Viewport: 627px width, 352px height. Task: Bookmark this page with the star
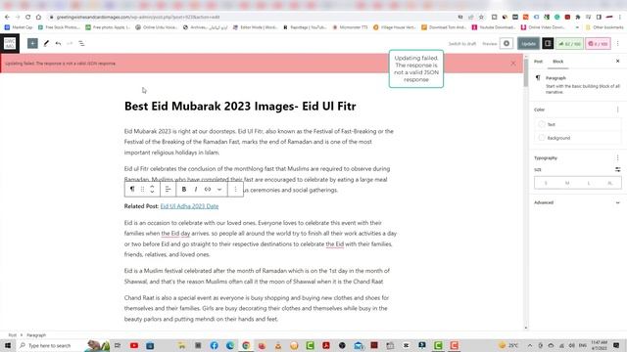481,18
